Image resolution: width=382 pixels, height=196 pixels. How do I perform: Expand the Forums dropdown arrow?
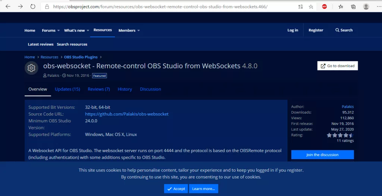click(x=59, y=31)
